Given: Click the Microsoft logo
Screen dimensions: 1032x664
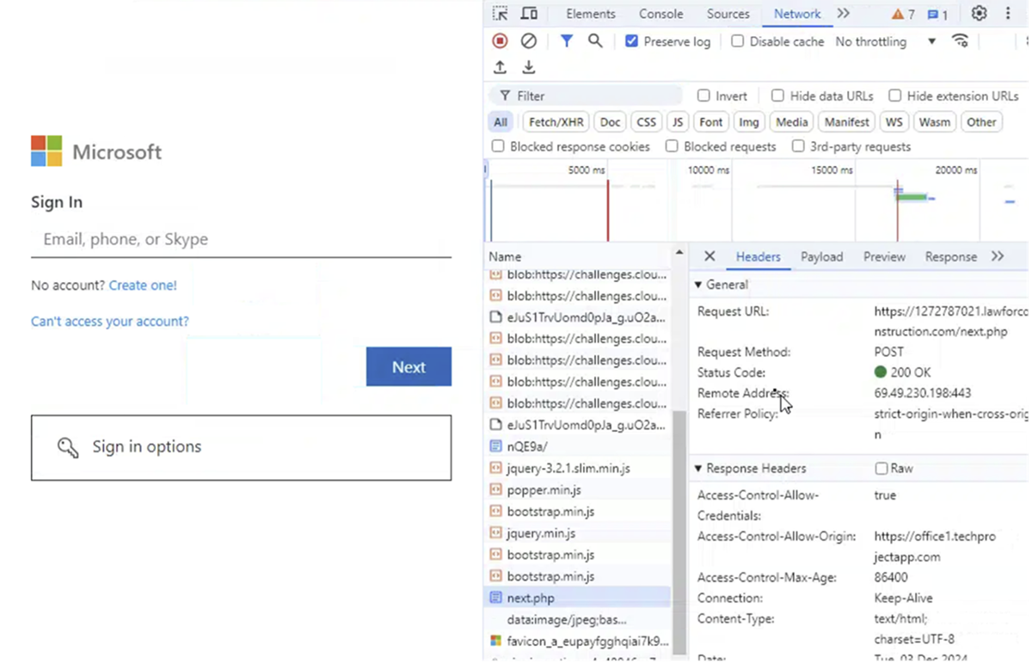Looking at the screenshot, I should (46, 151).
